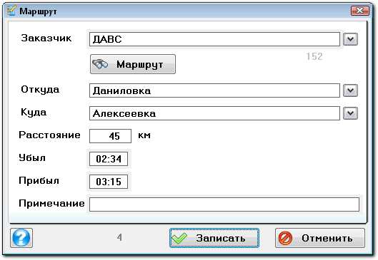Screen dimensions: 378x260
Task: Click the Куда field containing Алексеевка
Action: point(214,113)
